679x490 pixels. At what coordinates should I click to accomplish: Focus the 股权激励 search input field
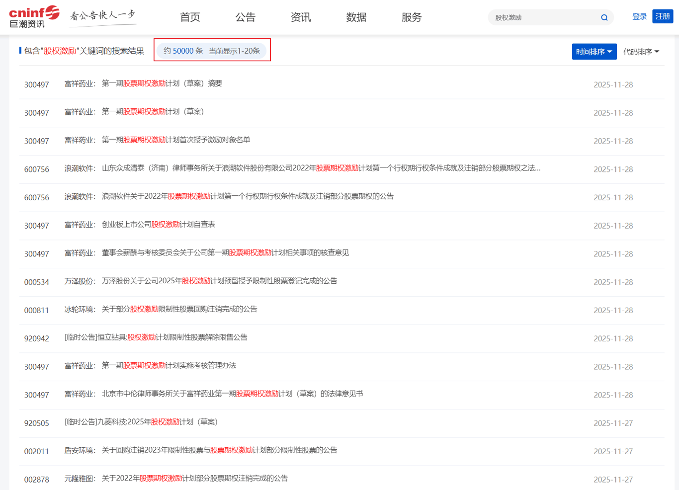click(x=544, y=18)
